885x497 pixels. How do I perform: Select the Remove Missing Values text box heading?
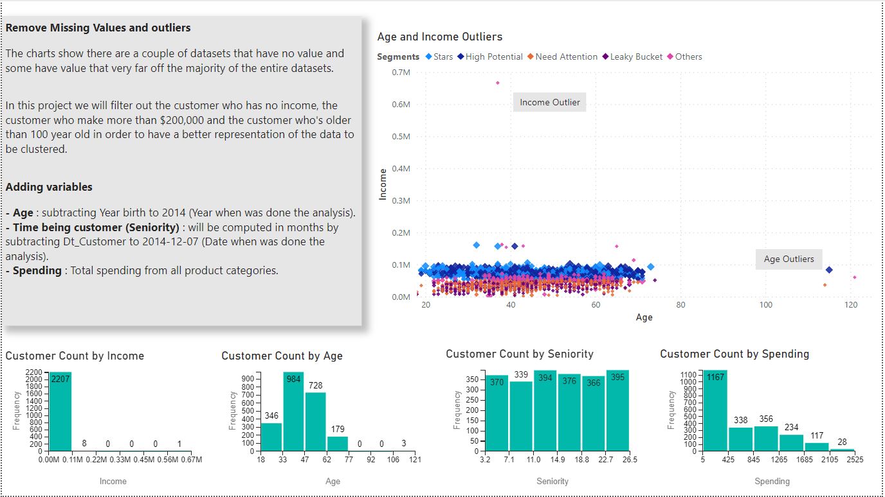[x=98, y=28]
